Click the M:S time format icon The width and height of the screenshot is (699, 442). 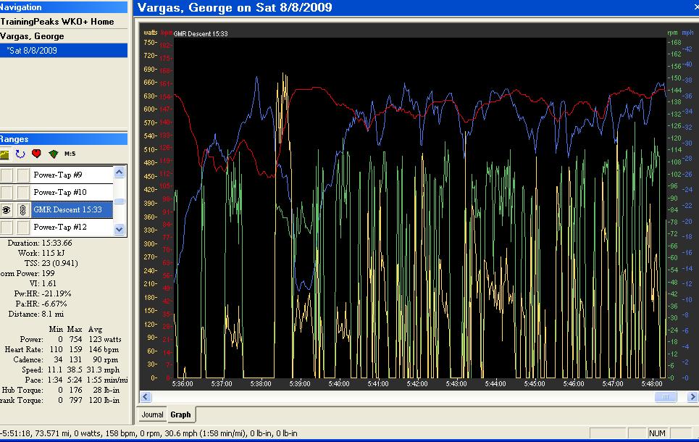(x=70, y=154)
